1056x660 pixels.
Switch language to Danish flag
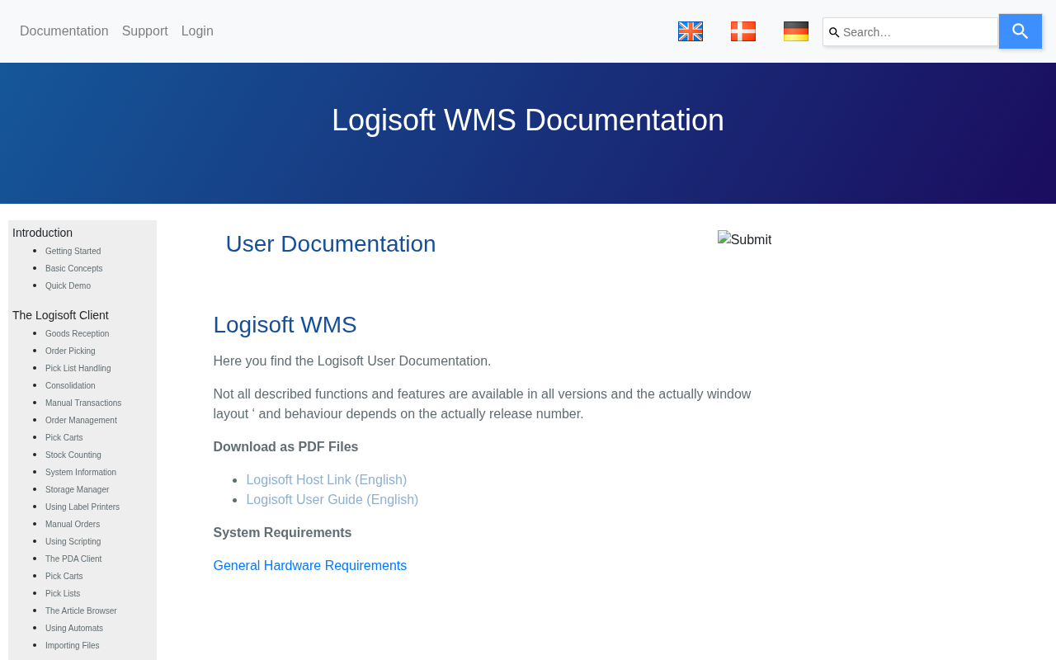743,31
